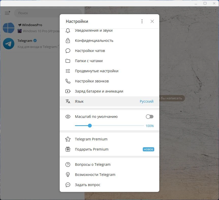Image resolution: width=219 pixels, height=200 pixels.
Task: Open Папки с чатами section
Action: [109, 61]
